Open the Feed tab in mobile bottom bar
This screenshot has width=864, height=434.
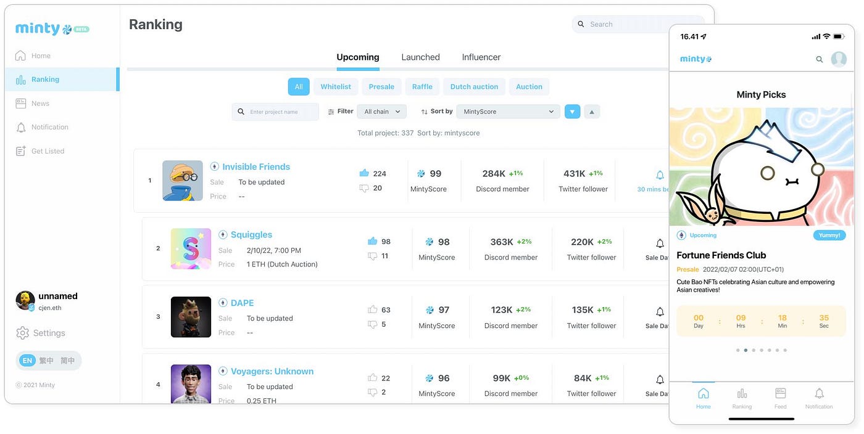point(781,398)
